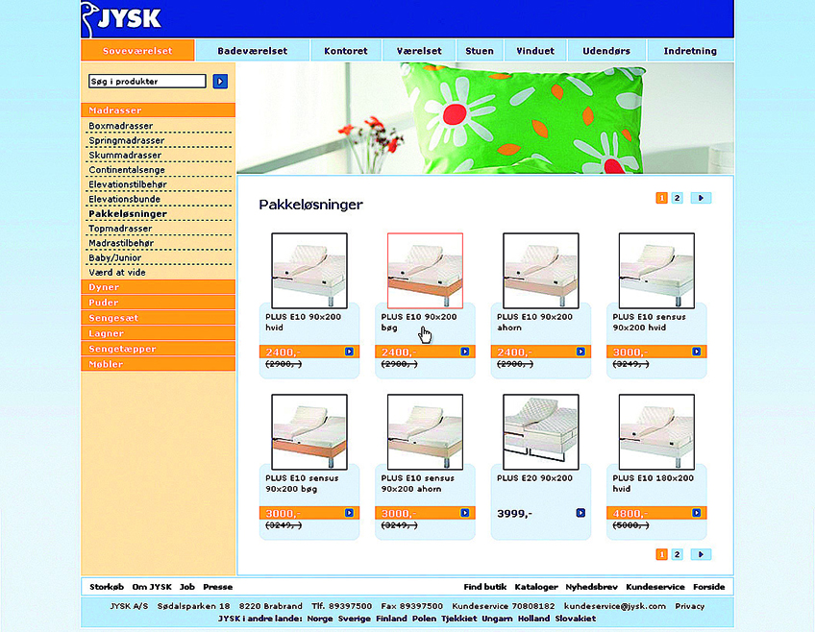Screen dimensions: 815x632
Task: Open Elevationstilbehør in the sidebar
Action: [x=128, y=184]
